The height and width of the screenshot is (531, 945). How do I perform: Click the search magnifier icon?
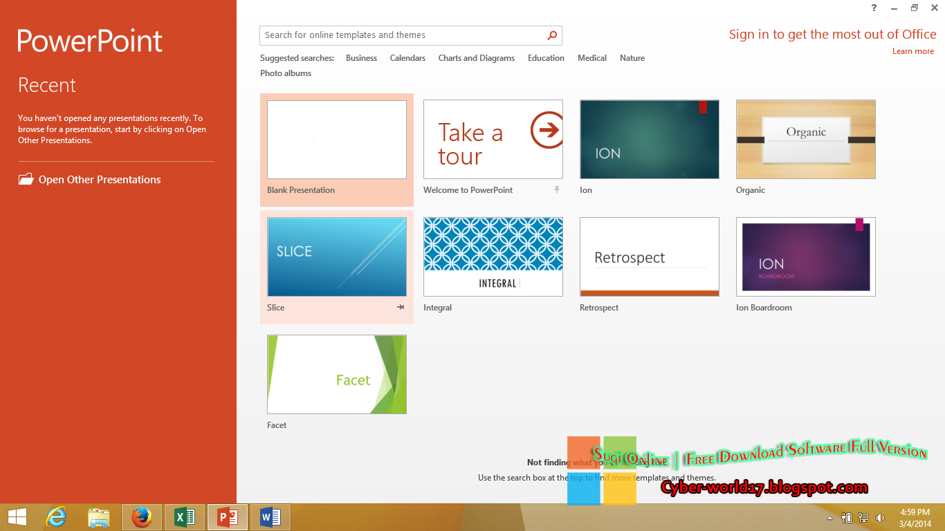[552, 35]
